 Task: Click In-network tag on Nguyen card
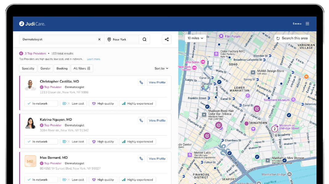[x=41, y=142]
